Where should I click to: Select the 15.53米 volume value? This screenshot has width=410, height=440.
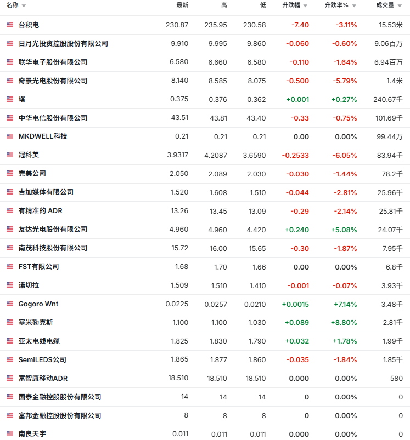(391, 25)
